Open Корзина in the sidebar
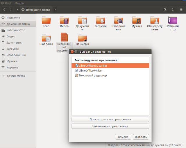 pos(18,67)
